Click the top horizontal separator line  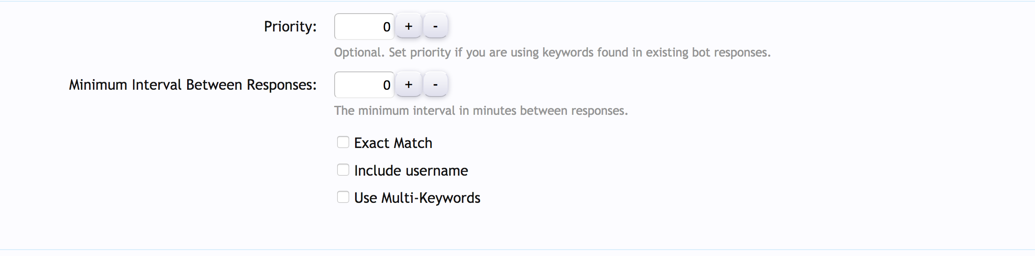[517, 1]
